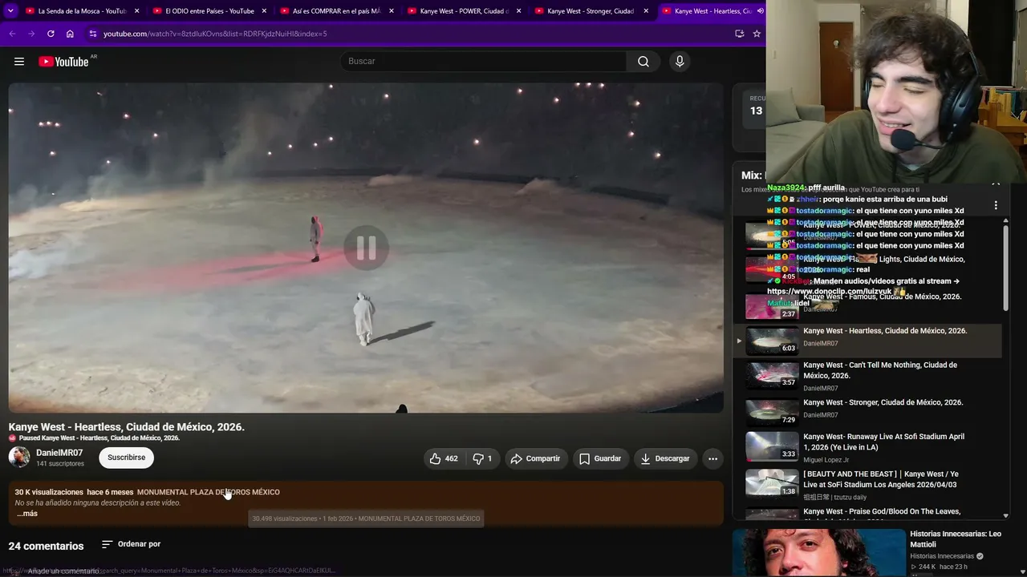Open the Stronger 7:29 playlist thumbnail
This screenshot has width=1027, height=577.
[x=772, y=413]
